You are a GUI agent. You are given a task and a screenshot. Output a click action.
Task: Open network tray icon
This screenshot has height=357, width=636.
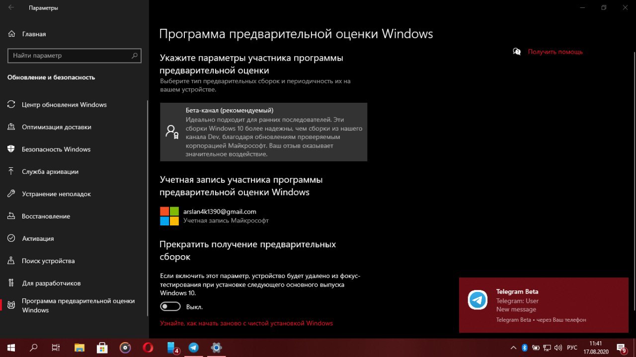click(x=547, y=348)
